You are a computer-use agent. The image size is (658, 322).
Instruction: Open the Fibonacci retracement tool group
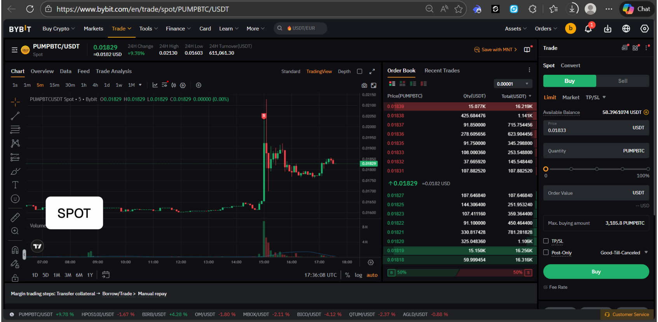pos(15,129)
